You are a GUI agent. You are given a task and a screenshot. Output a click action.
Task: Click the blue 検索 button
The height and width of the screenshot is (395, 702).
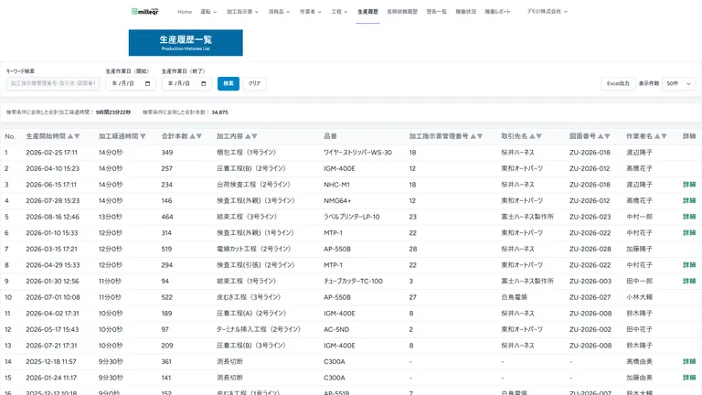tap(229, 84)
